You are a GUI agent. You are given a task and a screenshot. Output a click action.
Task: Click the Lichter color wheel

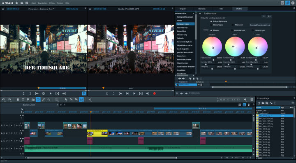click(258, 47)
